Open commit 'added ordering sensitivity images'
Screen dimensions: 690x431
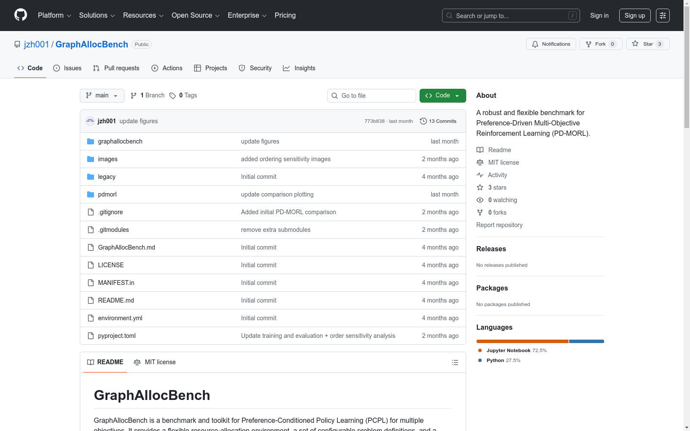pyautogui.click(x=286, y=159)
